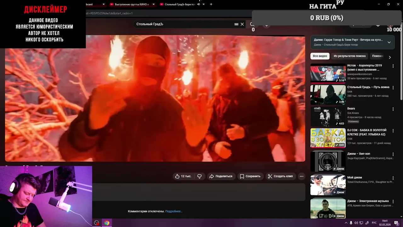Open the on-screen keyboard icon in search box
Screen dimensions: 403x227
click(x=236, y=24)
